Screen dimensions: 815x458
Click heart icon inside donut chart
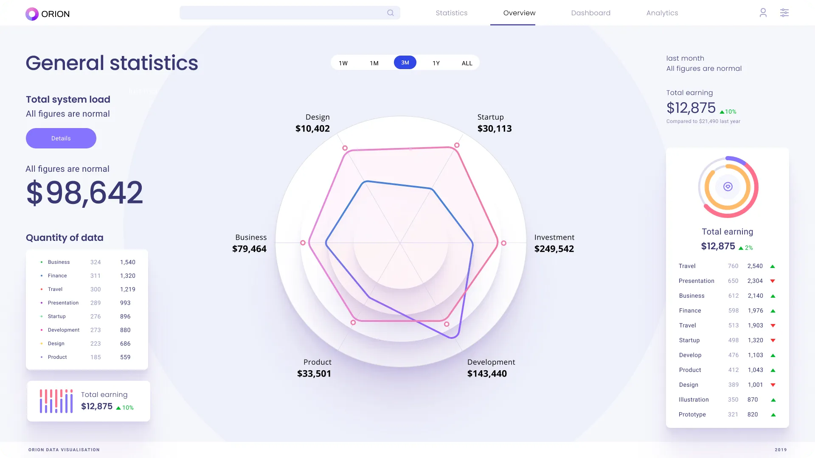point(728,187)
